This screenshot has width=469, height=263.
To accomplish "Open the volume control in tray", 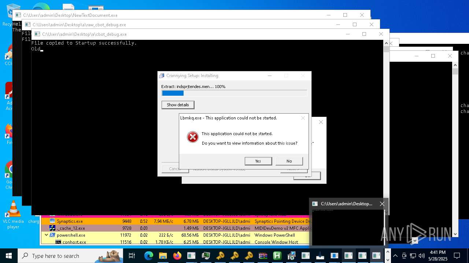I will click(422, 256).
